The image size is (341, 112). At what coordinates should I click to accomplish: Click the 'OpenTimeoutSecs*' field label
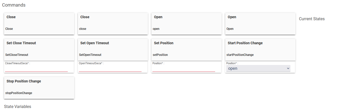click(x=91, y=63)
